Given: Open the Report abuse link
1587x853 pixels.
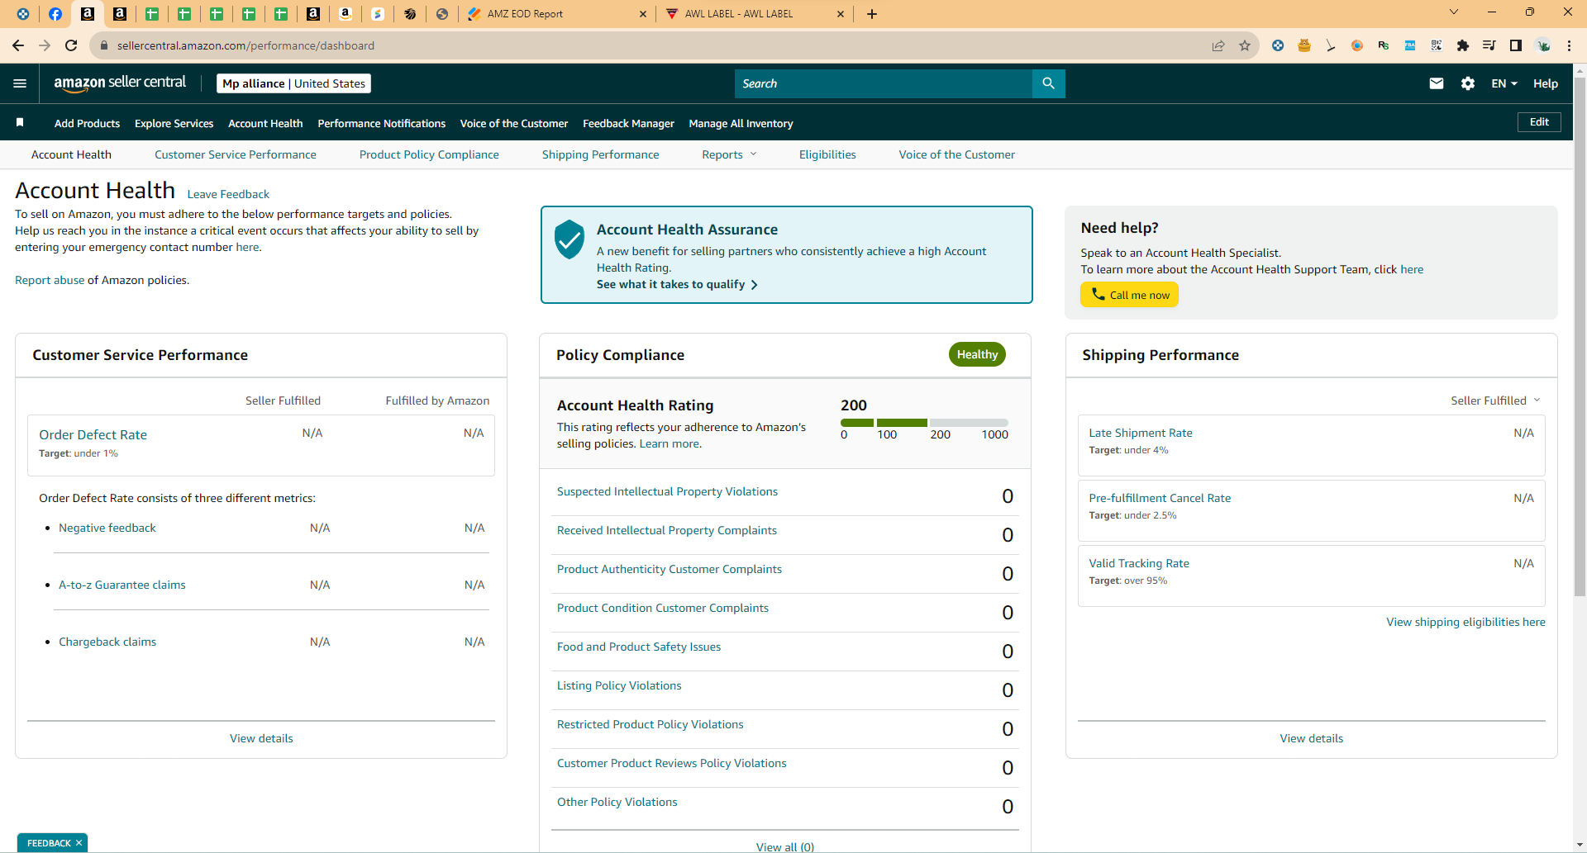Looking at the screenshot, I should (x=50, y=280).
